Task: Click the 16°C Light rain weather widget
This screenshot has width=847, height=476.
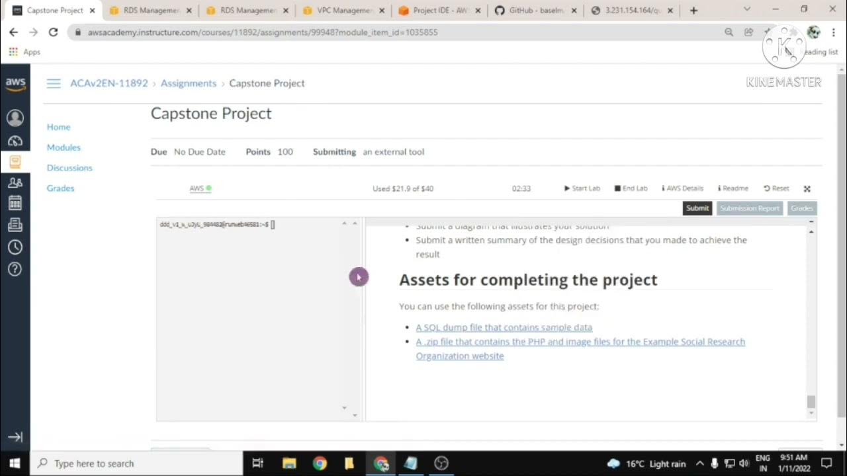Action: tap(646, 463)
